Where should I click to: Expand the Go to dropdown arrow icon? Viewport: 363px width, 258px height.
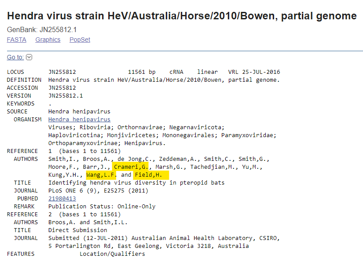click(x=29, y=57)
